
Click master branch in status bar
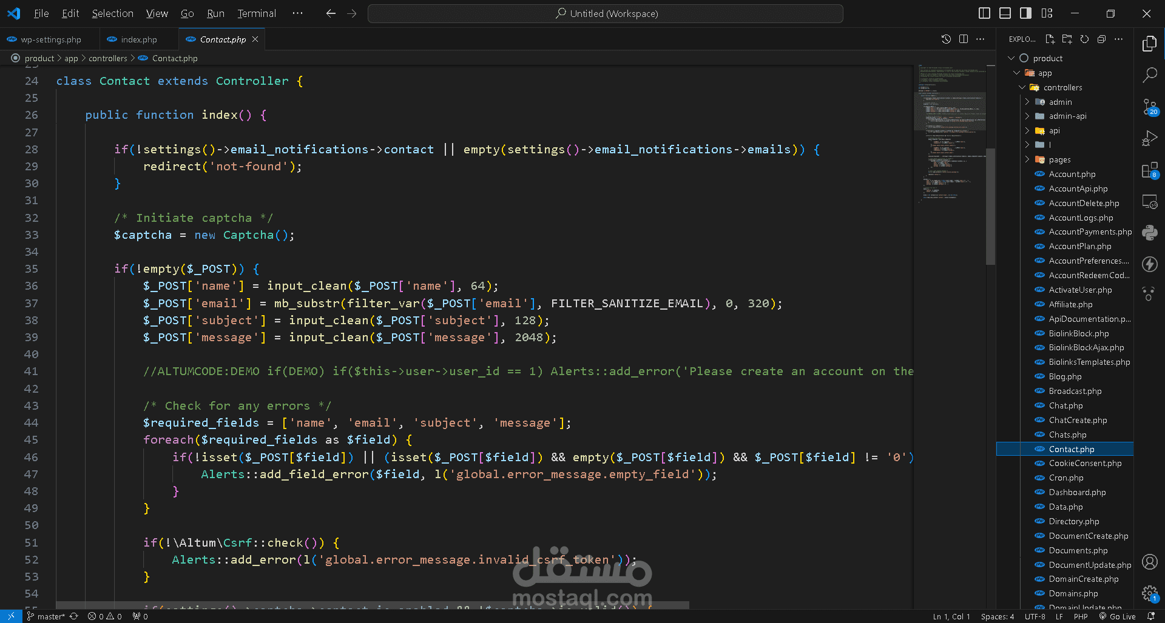[46, 616]
